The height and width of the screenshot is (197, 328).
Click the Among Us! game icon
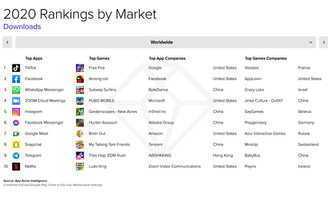80,79
